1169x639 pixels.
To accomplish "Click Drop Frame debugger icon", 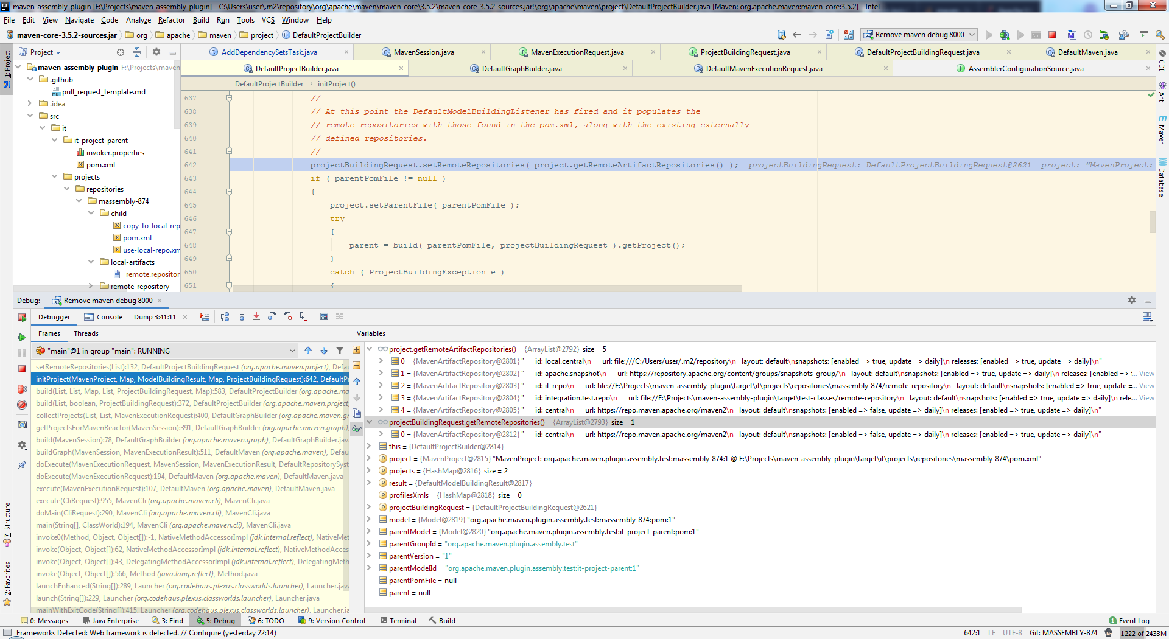I will point(288,316).
